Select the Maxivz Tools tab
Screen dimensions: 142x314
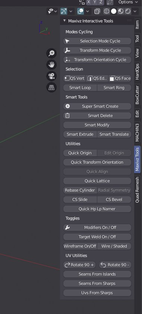click(137, 159)
